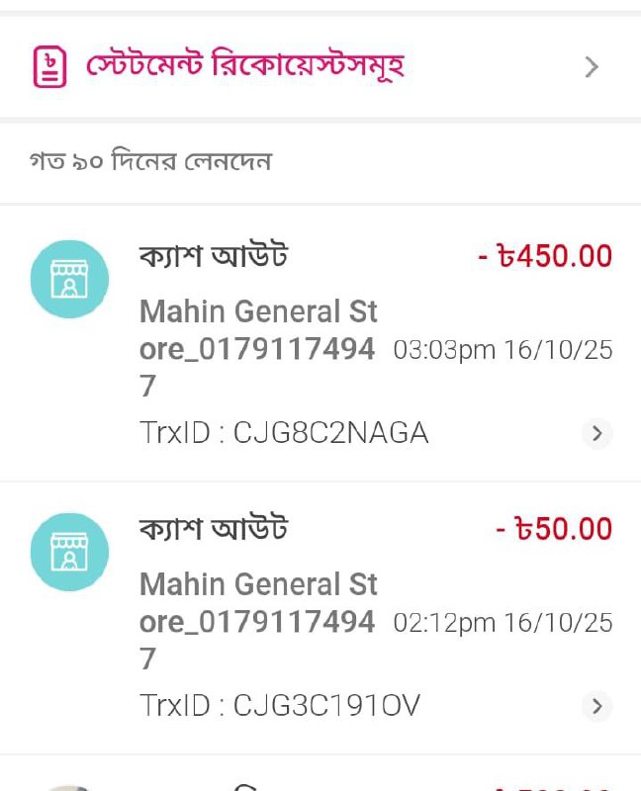Image resolution: width=641 pixels, height=791 pixels.
Task: Expand details chevron beside TrxID CJG8C2NAGA
Action: click(x=596, y=433)
